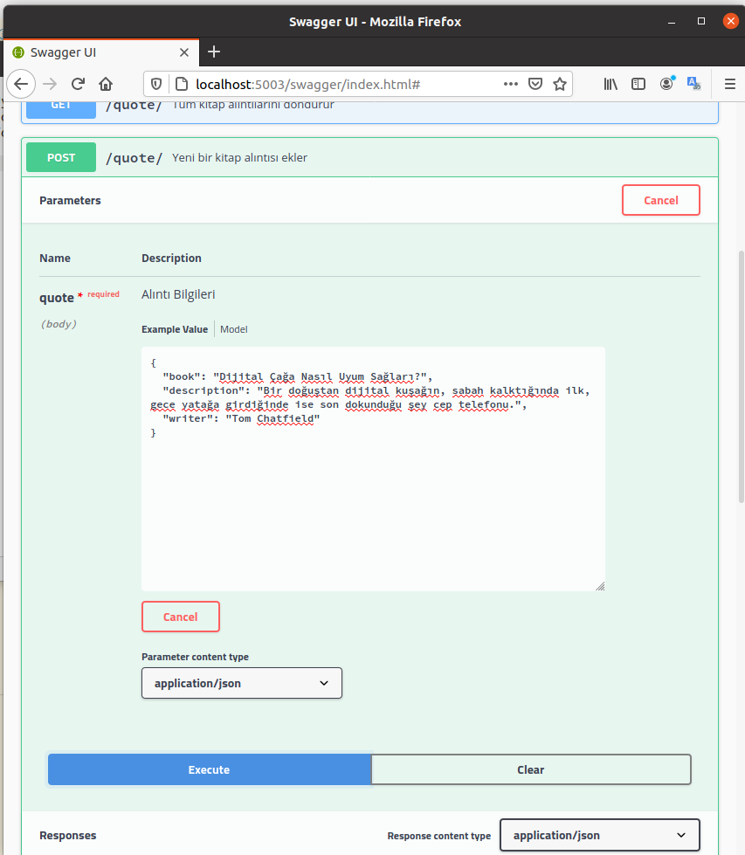Open the hamburger application menu
The height and width of the screenshot is (855, 745).
click(x=729, y=84)
